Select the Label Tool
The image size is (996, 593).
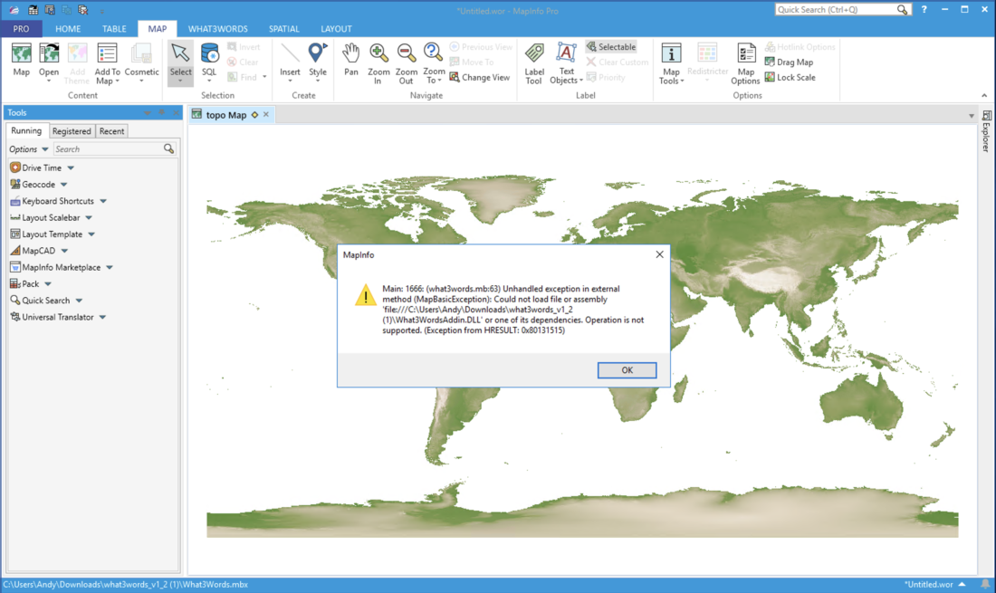pos(534,62)
